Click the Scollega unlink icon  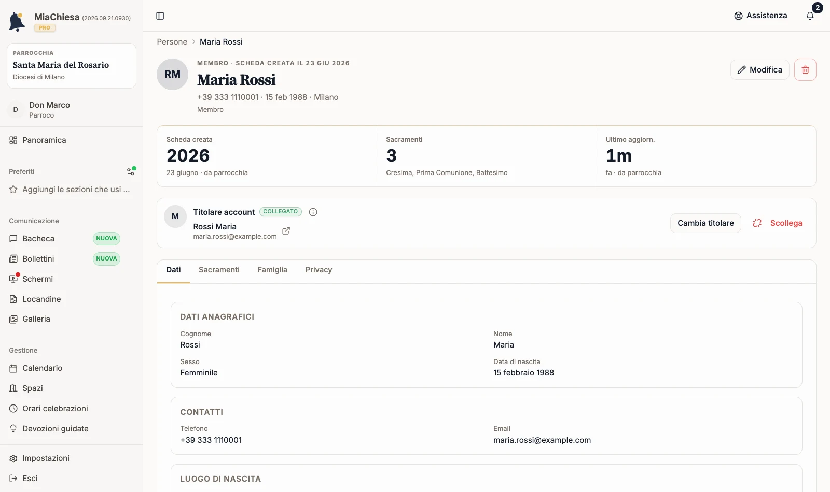coord(757,223)
